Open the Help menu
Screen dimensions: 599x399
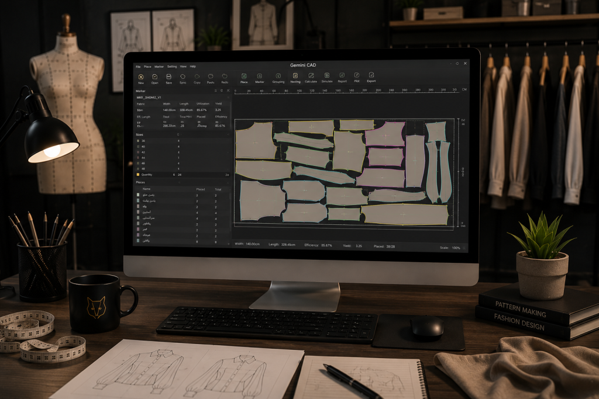193,67
